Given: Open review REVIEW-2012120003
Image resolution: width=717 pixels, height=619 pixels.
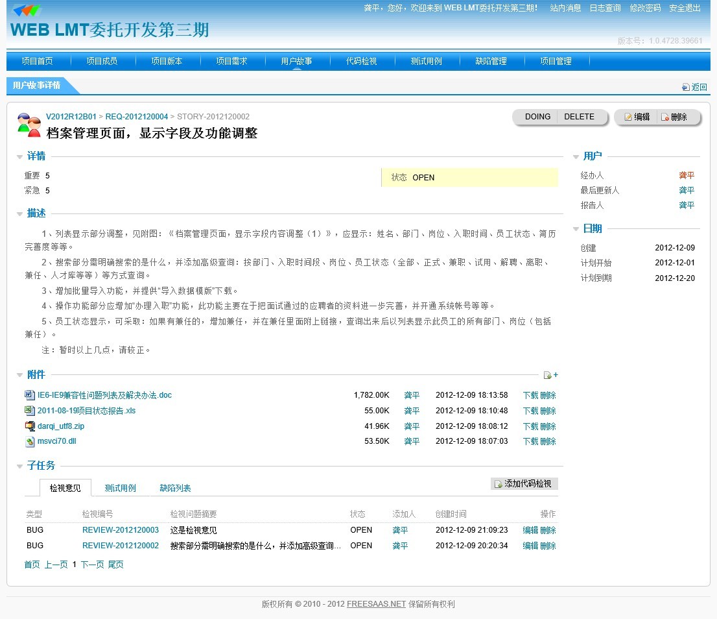Looking at the screenshot, I should [x=121, y=530].
